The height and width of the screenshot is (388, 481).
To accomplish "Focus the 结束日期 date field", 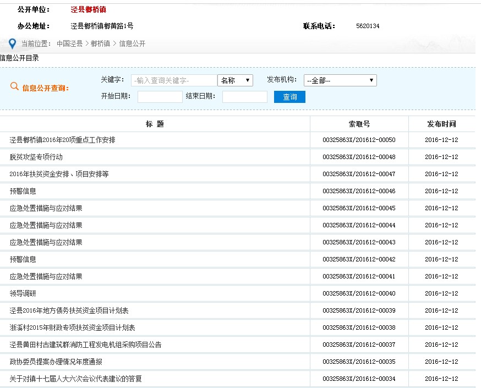I will [x=245, y=97].
